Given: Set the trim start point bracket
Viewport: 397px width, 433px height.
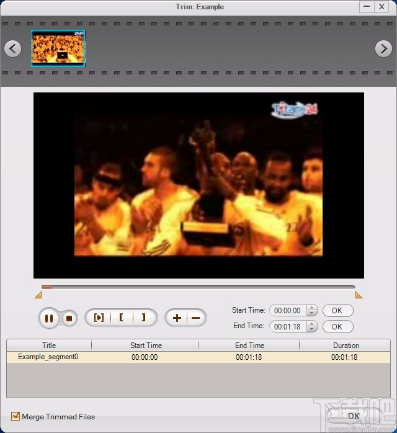Looking at the screenshot, I should coord(122,318).
